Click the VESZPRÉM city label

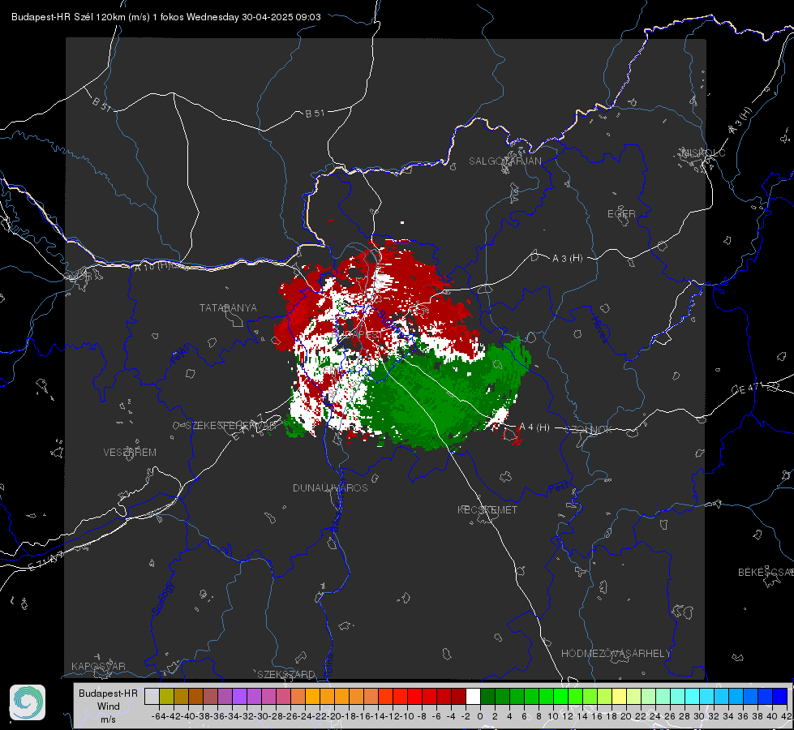tap(130, 452)
